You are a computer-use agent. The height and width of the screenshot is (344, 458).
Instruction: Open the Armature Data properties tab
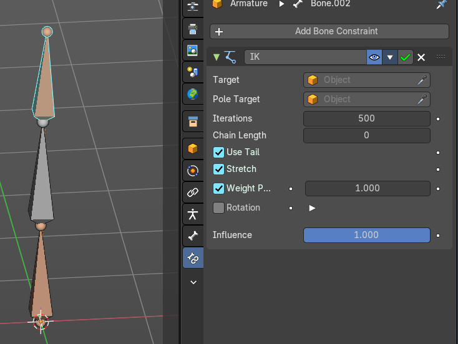click(x=193, y=214)
